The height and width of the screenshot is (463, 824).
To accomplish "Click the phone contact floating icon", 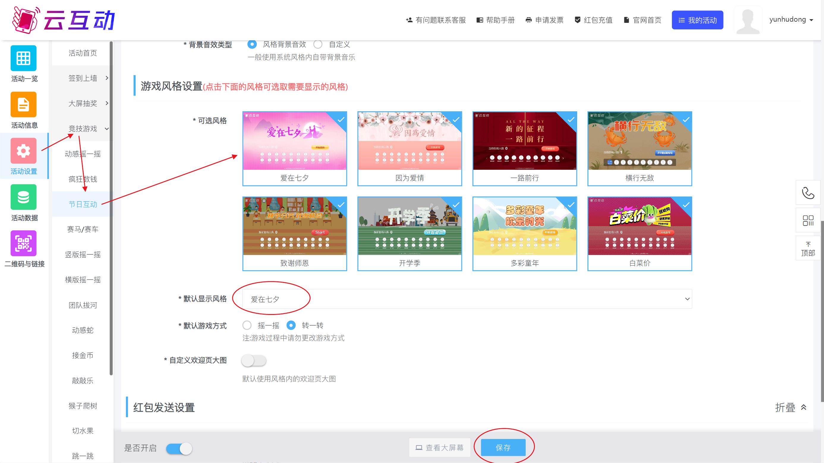I will (x=808, y=193).
